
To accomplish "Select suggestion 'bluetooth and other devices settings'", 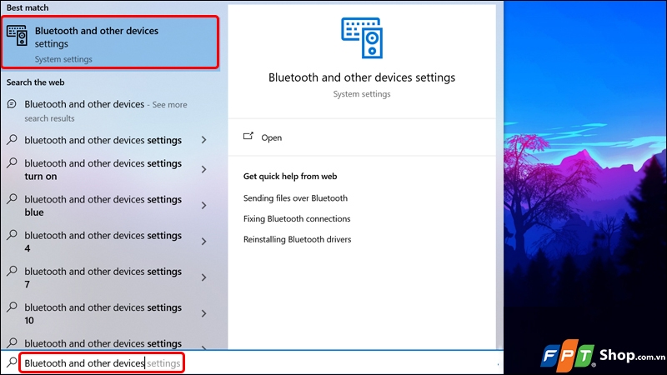I will coord(103,140).
